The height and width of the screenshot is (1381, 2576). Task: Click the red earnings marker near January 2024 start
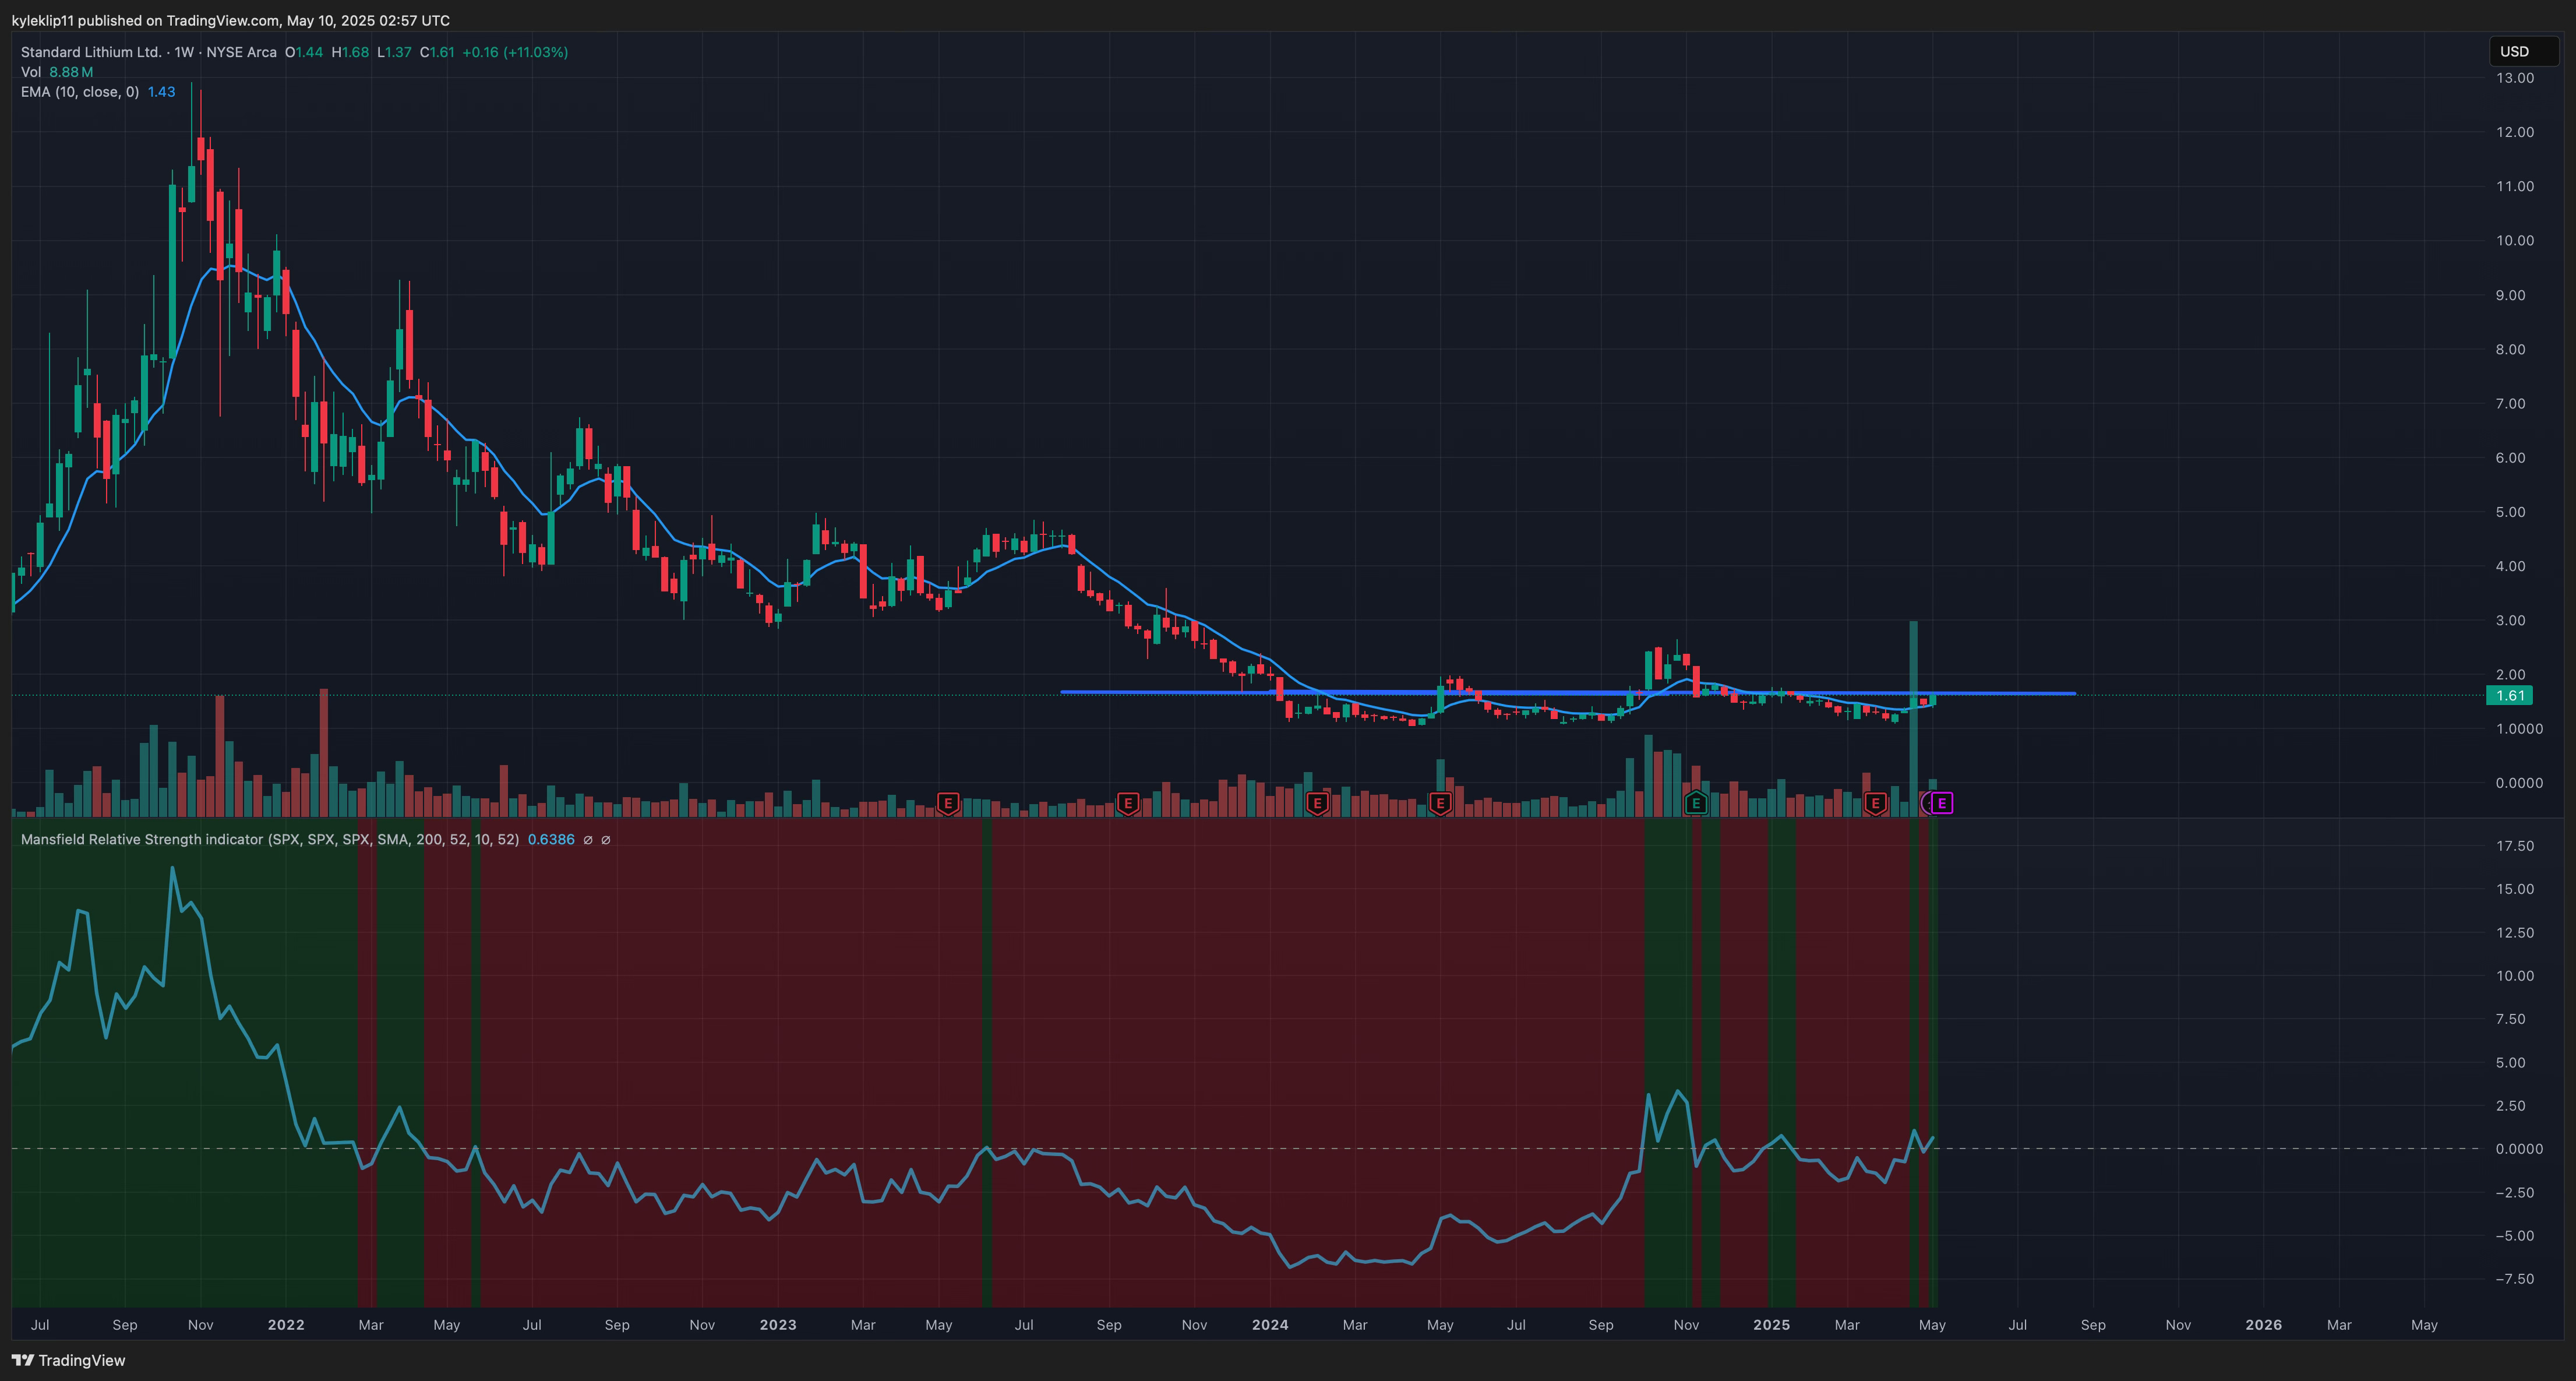(x=1317, y=803)
